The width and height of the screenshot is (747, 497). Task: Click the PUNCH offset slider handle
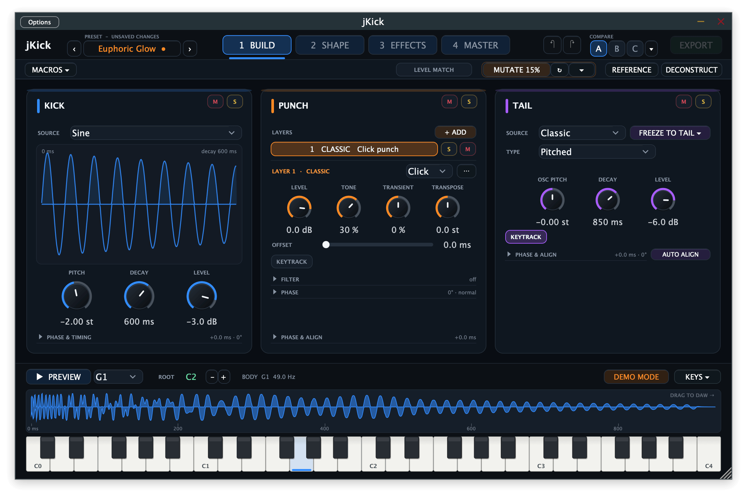point(326,245)
